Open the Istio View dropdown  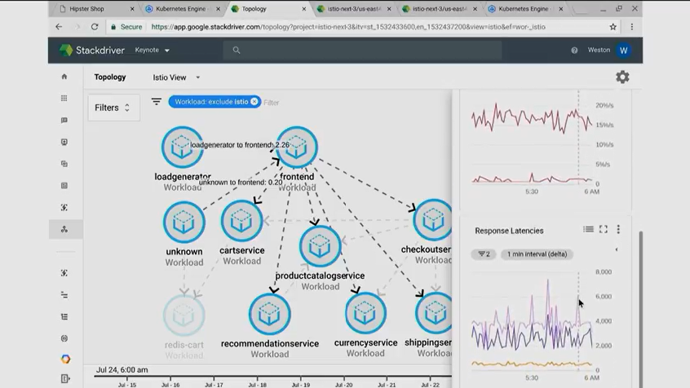[176, 77]
